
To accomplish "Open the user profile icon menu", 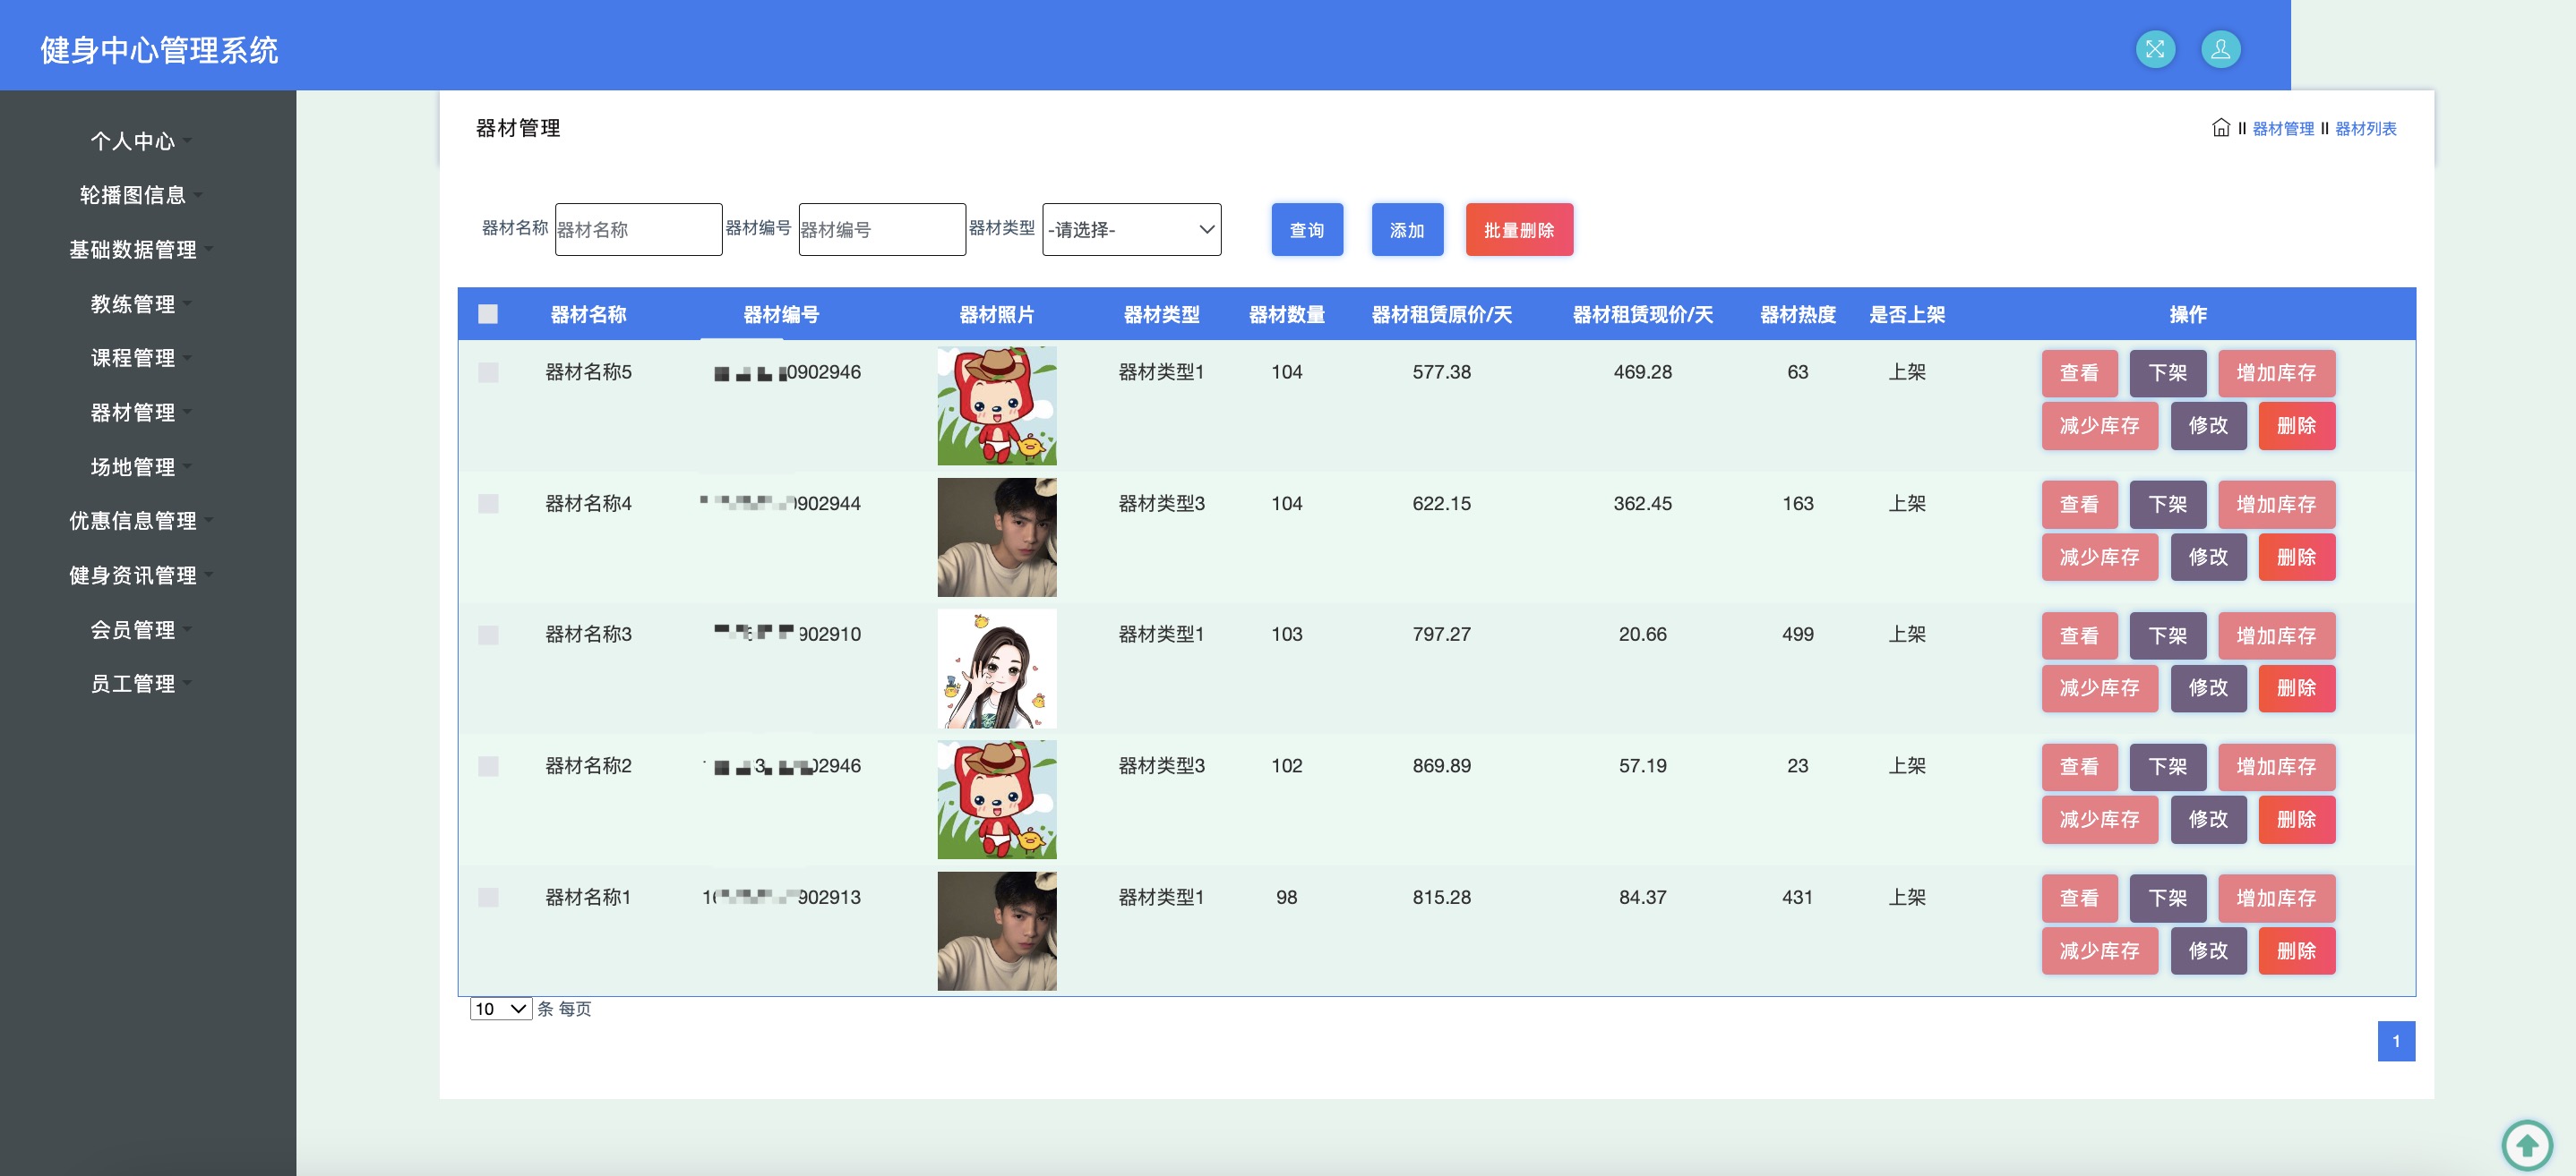I will coord(2220,49).
